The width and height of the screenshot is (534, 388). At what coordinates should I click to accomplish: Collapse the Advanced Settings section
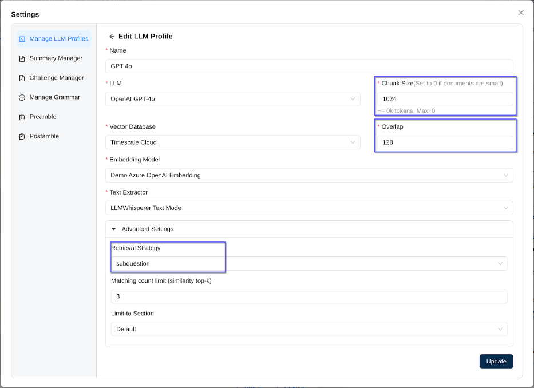[114, 229]
